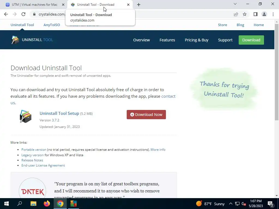
Task: Open the Chrome profile avatar
Action: (x=264, y=14)
